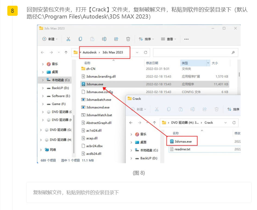257x210 pixels.
Task: Click the Cut icon in 3ds Max 2023 window toolbar
Action: click(x=68, y=39)
